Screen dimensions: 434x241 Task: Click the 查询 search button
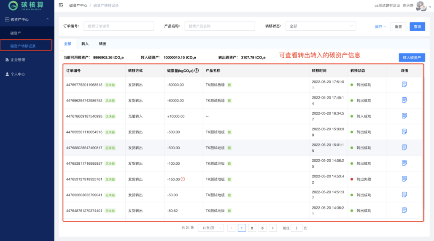click(417, 27)
